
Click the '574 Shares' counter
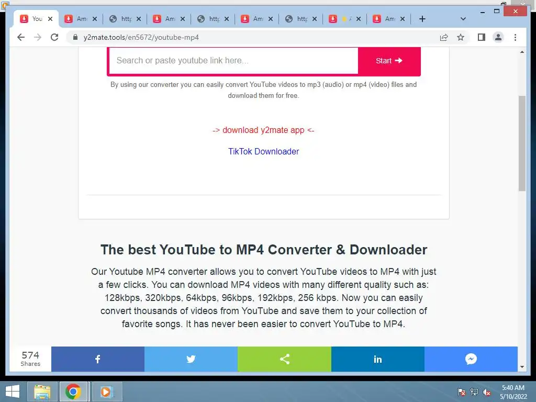click(30, 359)
